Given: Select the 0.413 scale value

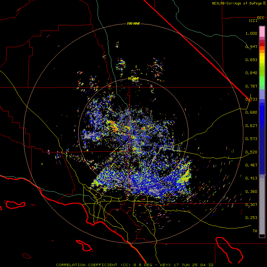Looking at the screenshot, I should point(251,178).
